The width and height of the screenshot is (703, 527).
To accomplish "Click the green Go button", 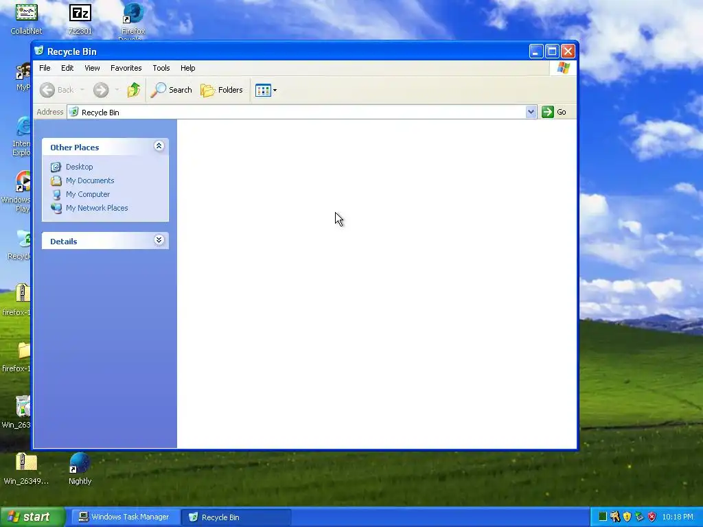I will pyautogui.click(x=554, y=112).
